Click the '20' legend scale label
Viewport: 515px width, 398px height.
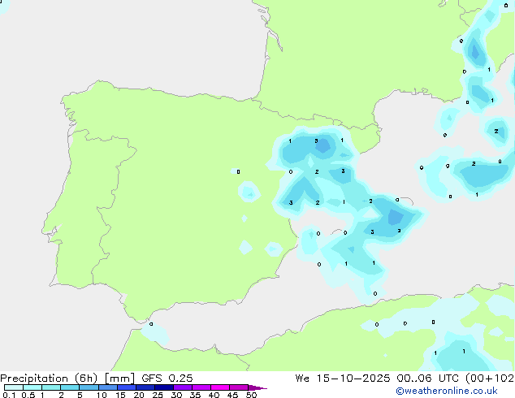point(139,395)
